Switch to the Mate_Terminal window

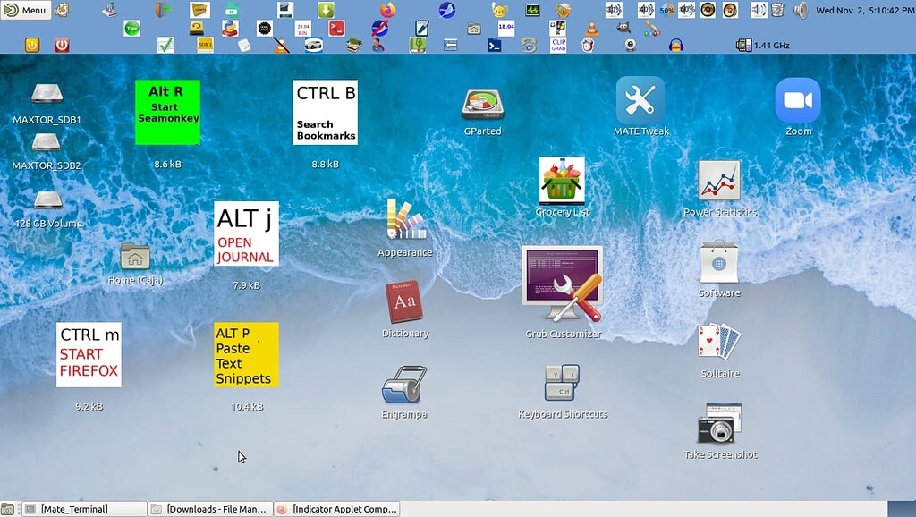(82, 508)
